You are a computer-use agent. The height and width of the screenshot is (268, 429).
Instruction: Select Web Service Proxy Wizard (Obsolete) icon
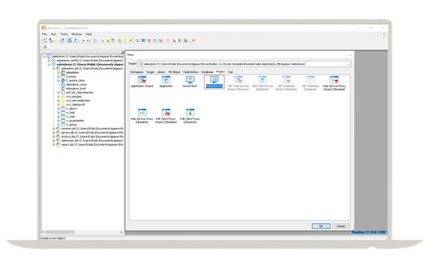(x=334, y=84)
